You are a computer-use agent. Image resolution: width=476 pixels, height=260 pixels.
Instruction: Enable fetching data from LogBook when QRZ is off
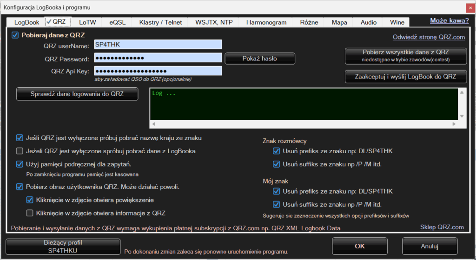(x=20, y=151)
